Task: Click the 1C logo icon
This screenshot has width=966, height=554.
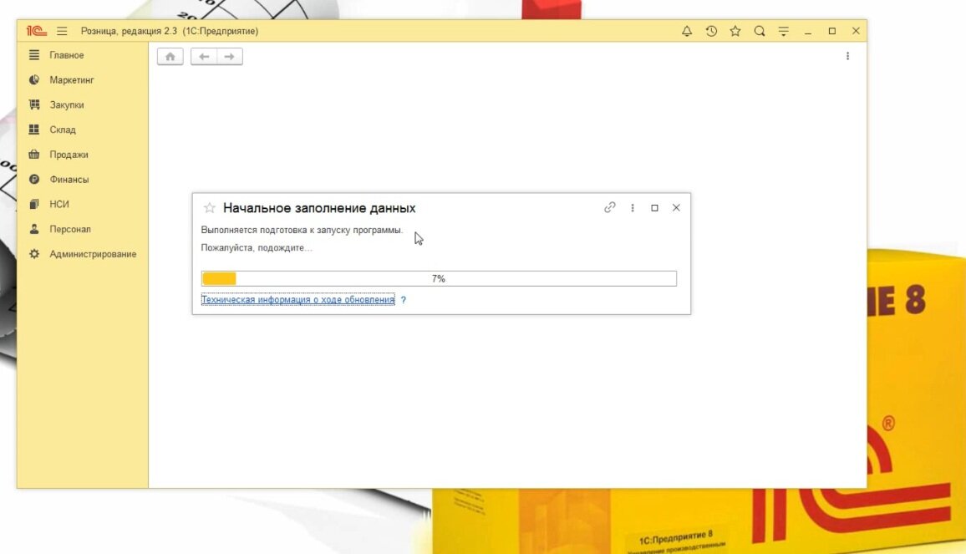Action: coord(36,31)
